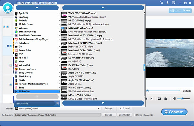Mute audio with the speaker icon
Image resolution: width=194 pixels, height=126 pixels.
(x=174, y=99)
